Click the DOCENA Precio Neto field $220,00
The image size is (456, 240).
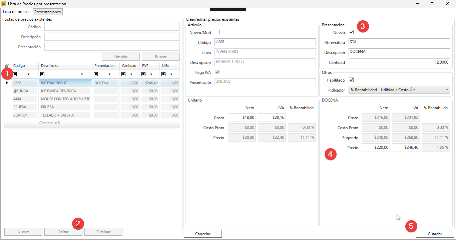coord(376,147)
